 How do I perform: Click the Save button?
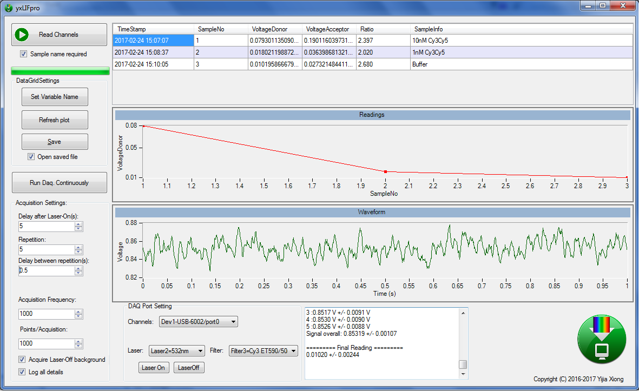pyautogui.click(x=55, y=141)
